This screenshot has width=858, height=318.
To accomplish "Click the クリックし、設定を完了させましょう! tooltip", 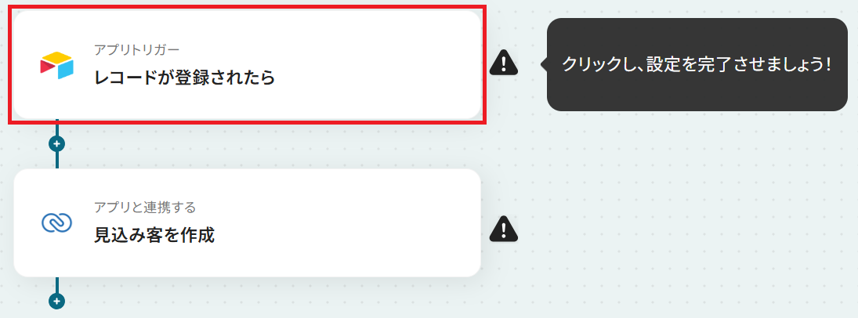I will pyautogui.click(x=697, y=64).
